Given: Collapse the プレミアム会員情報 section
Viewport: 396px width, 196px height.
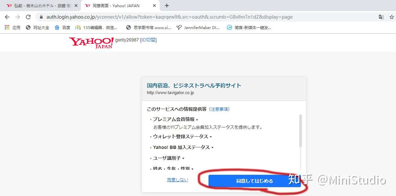Looking at the screenshot, I should (175, 119).
